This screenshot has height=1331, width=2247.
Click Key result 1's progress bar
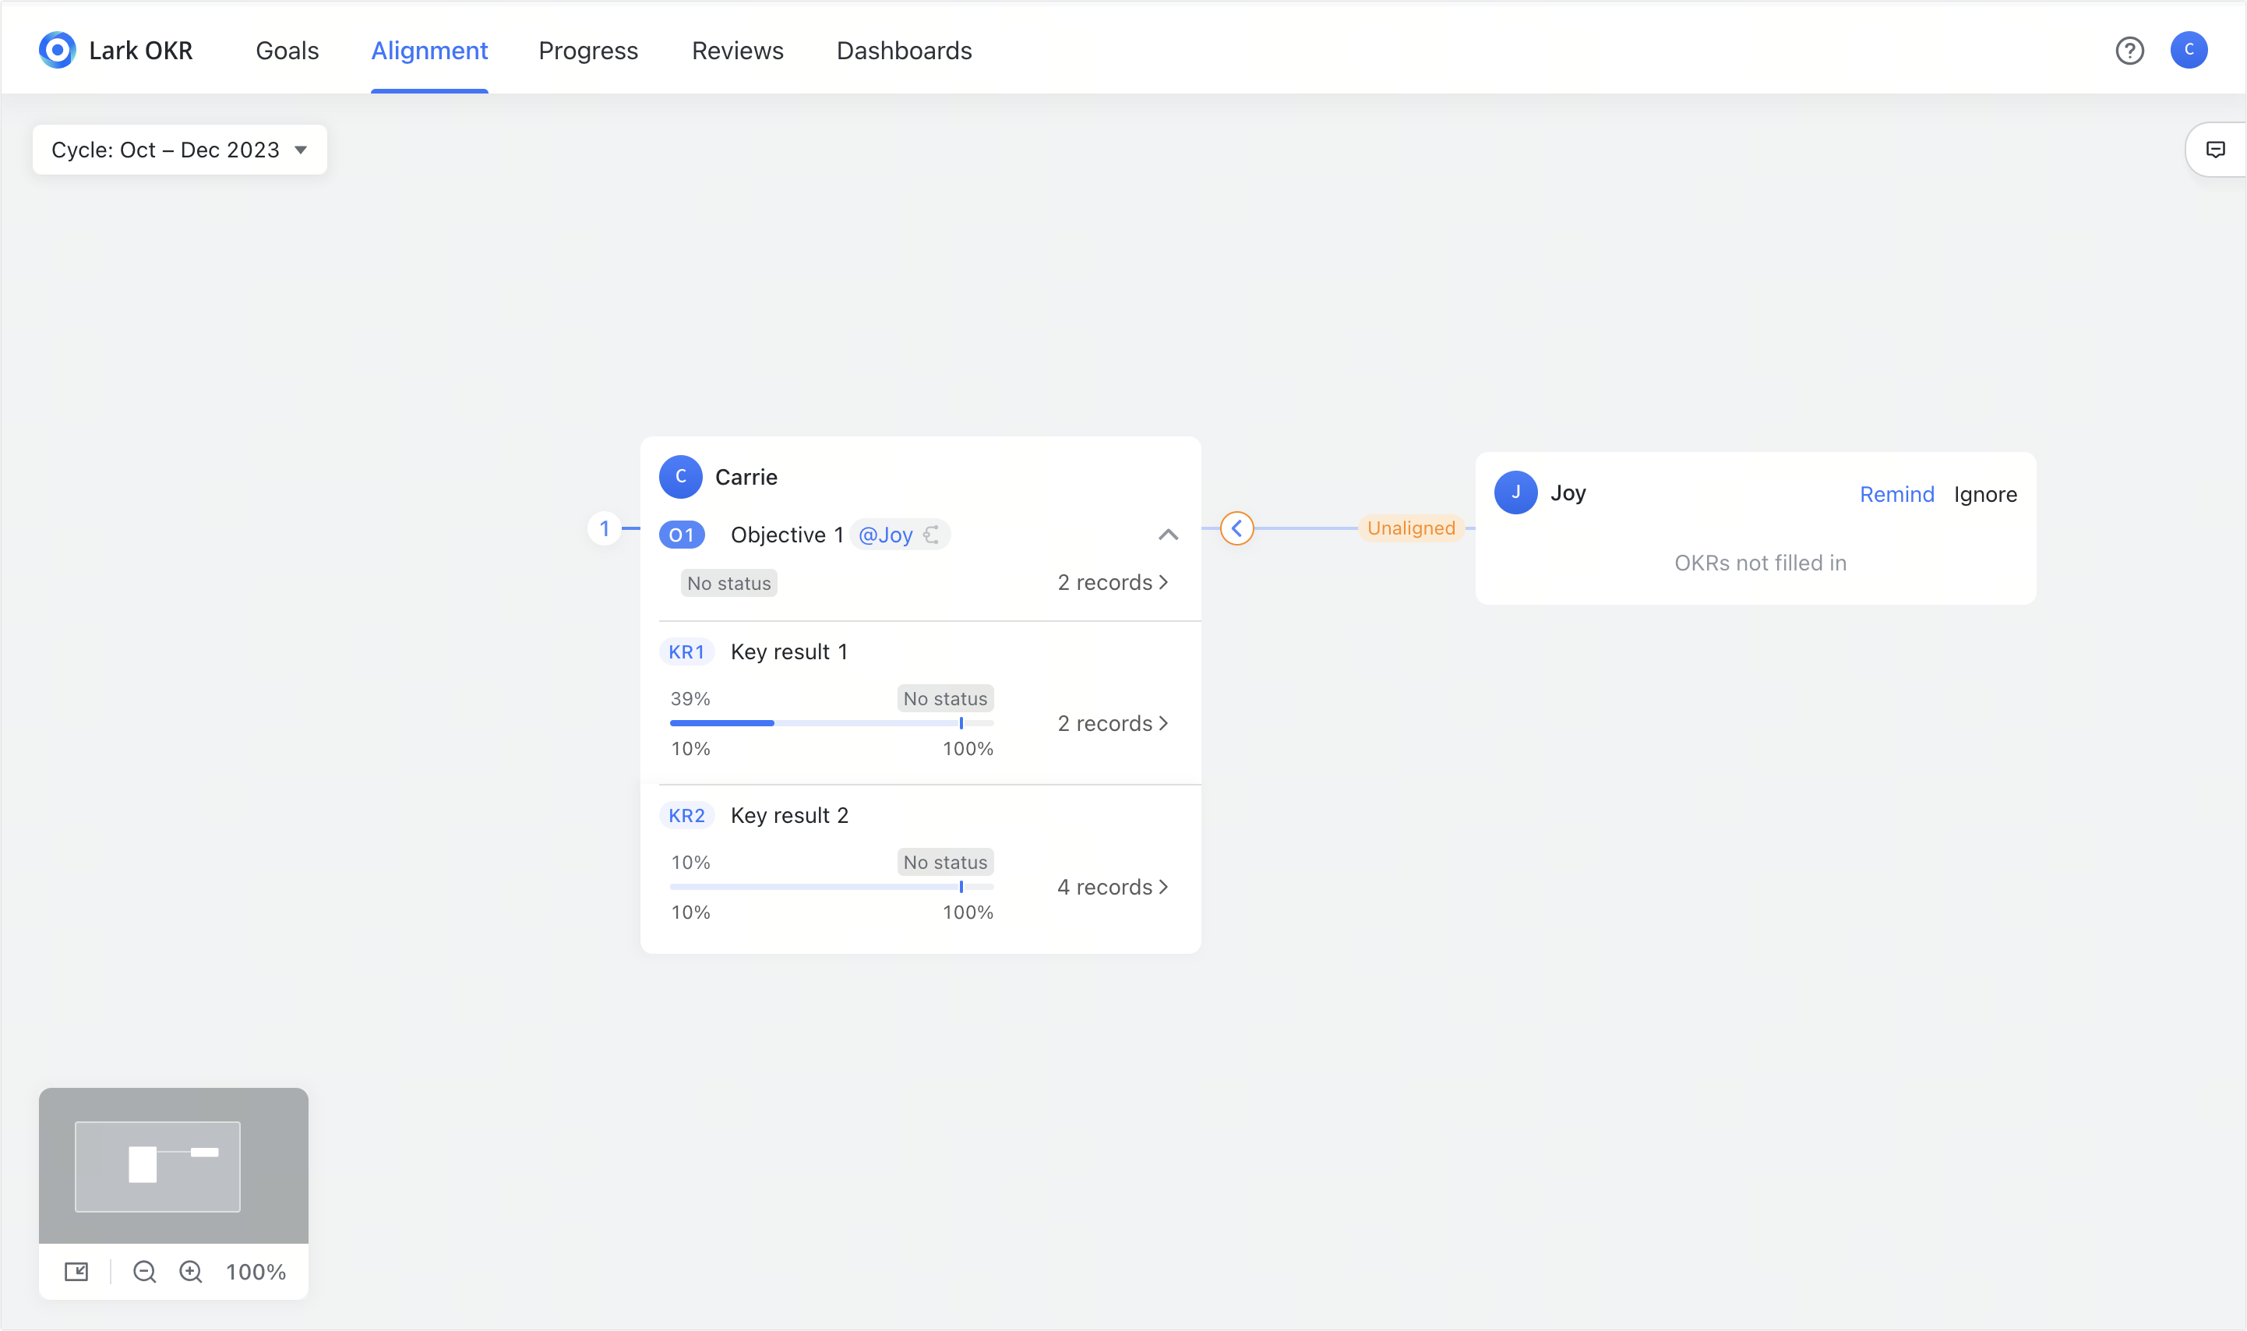pos(831,723)
